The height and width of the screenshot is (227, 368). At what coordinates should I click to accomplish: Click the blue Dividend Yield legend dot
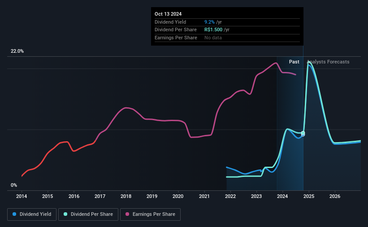(x=14, y=214)
